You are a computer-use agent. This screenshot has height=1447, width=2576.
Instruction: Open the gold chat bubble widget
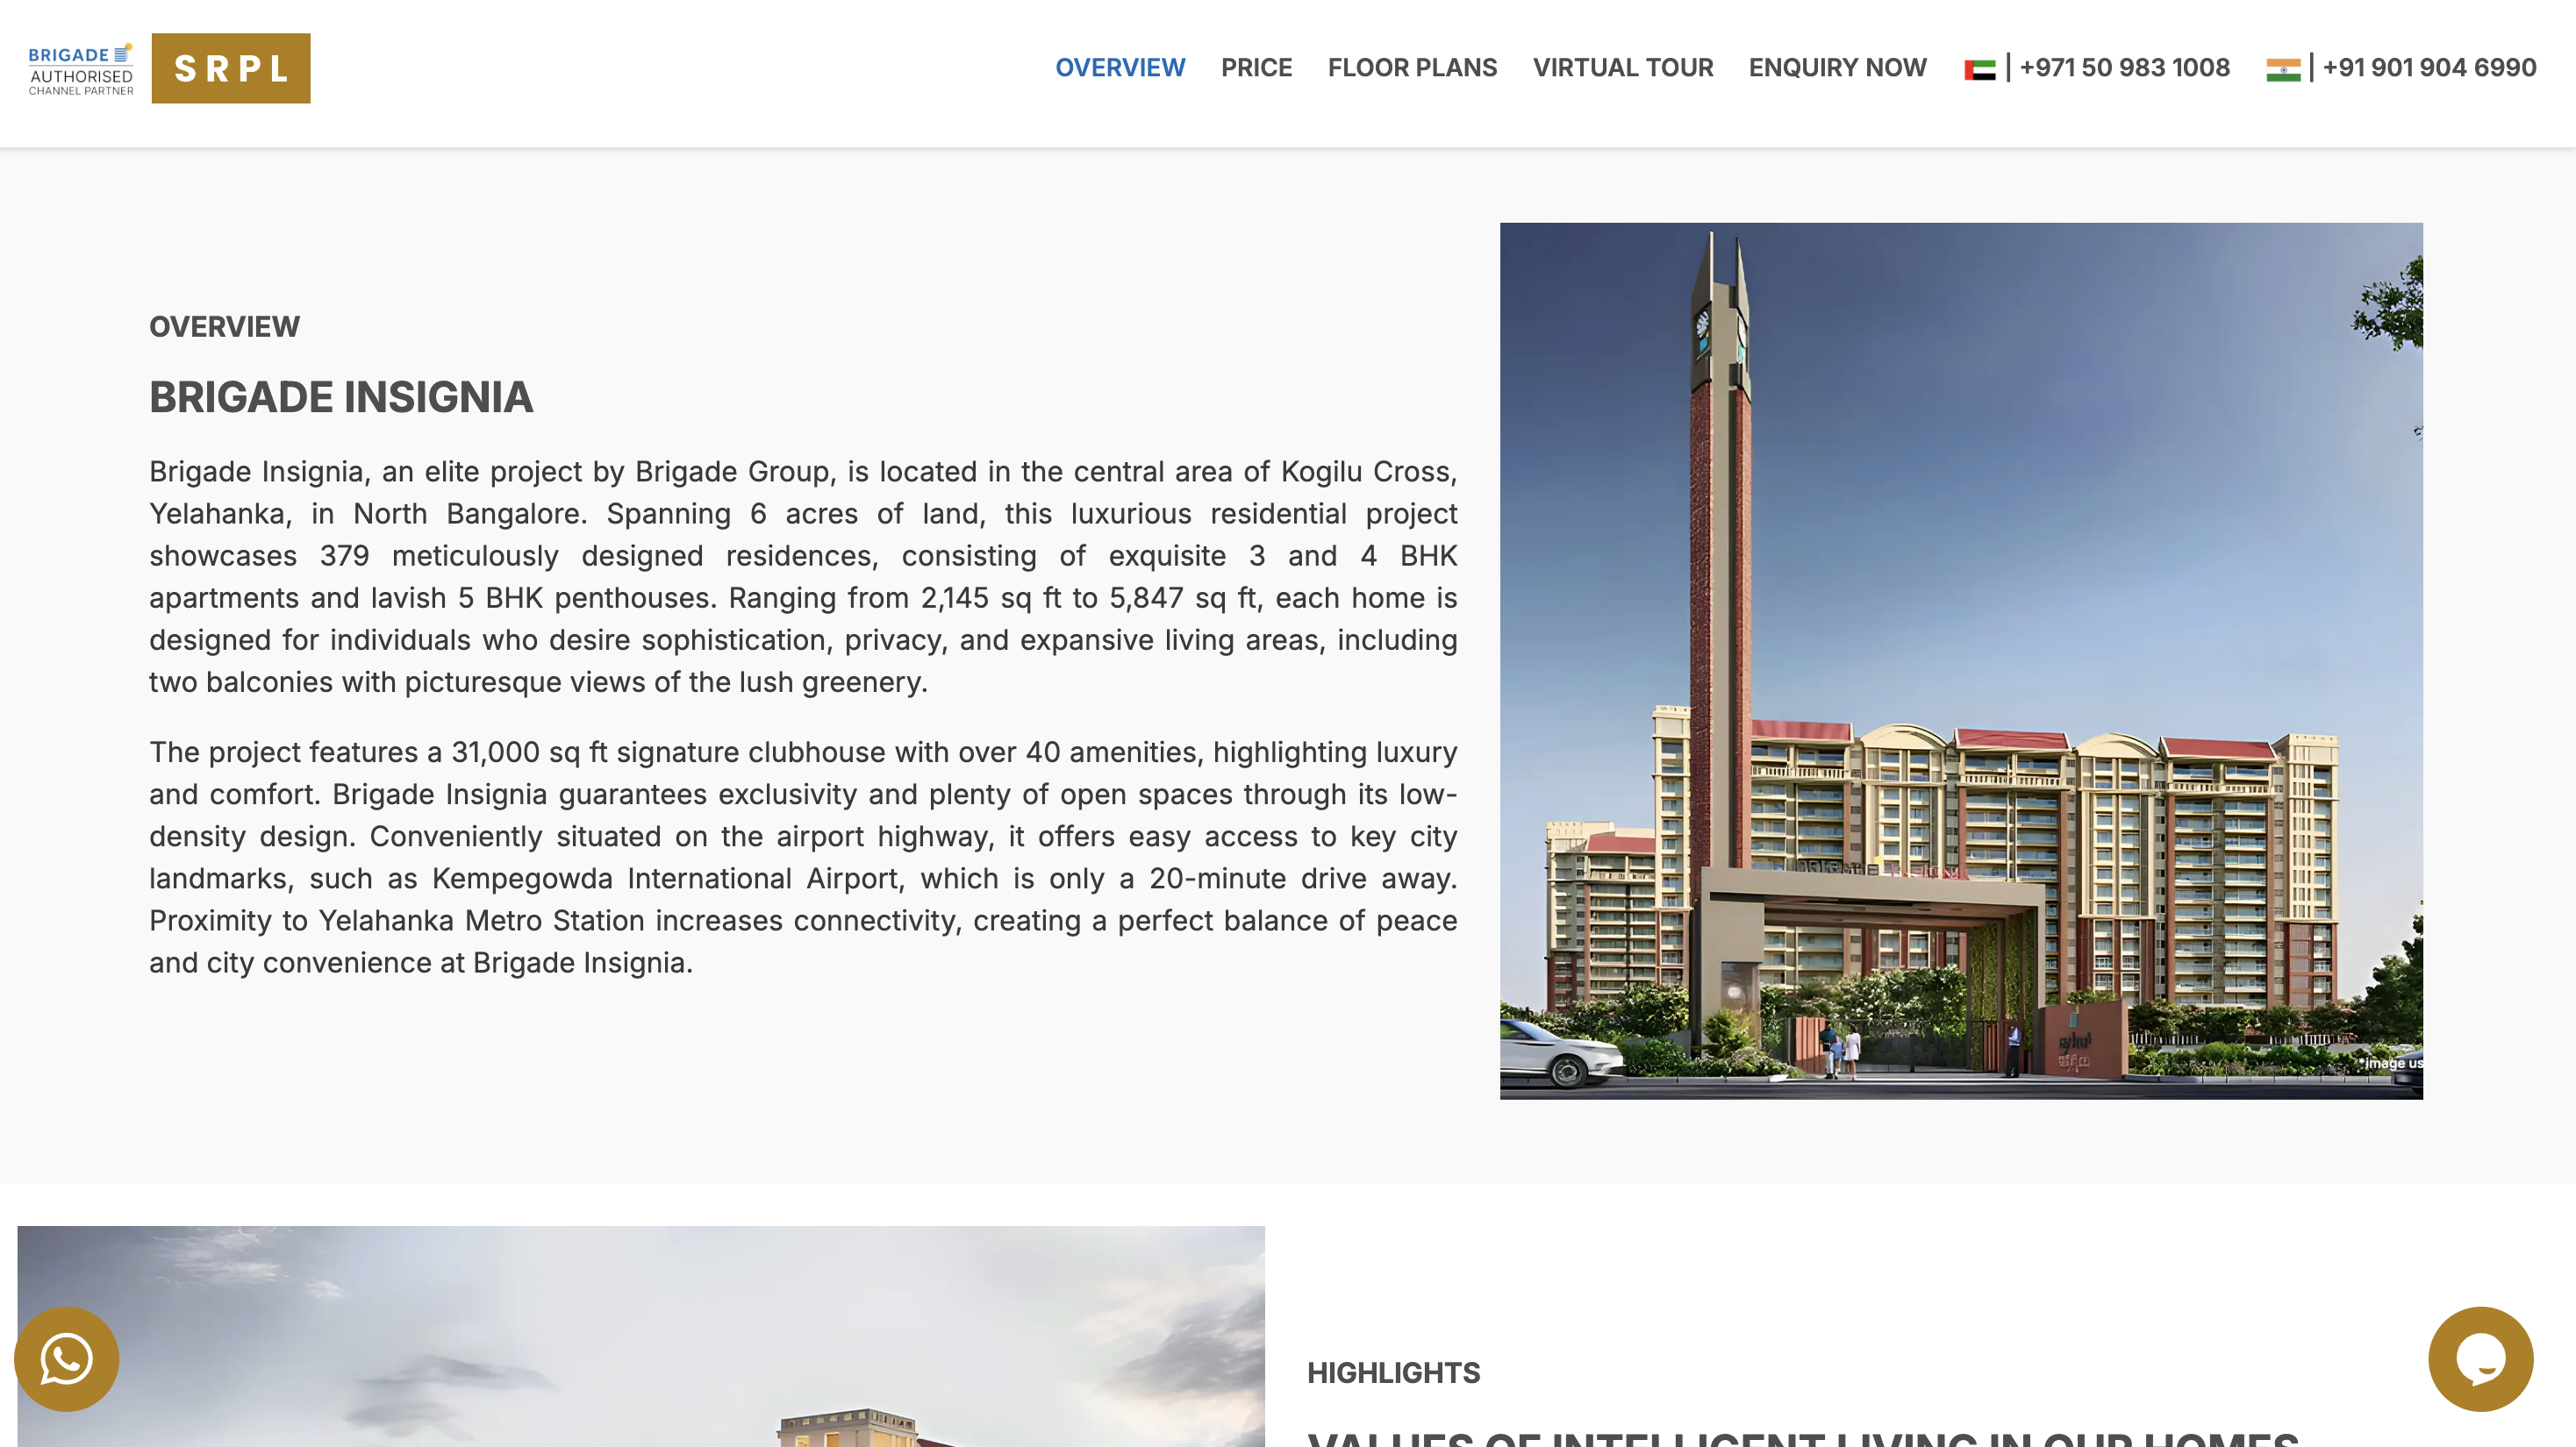point(2480,1359)
